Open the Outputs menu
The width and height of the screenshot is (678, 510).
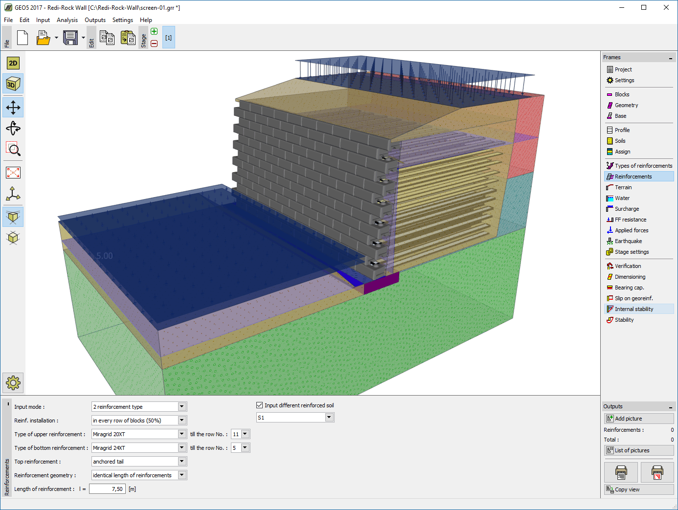95,20
